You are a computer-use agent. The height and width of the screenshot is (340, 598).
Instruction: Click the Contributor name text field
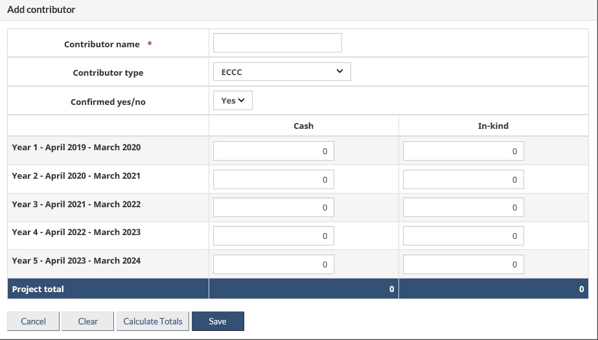click(277, 43)
